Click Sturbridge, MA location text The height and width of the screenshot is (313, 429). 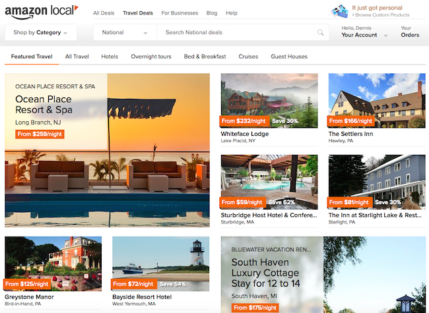point(238,222)
